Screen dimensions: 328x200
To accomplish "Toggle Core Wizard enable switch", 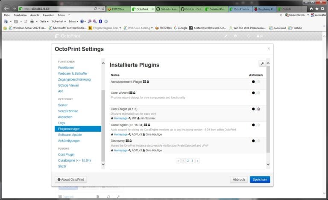I will pos(253,93).
